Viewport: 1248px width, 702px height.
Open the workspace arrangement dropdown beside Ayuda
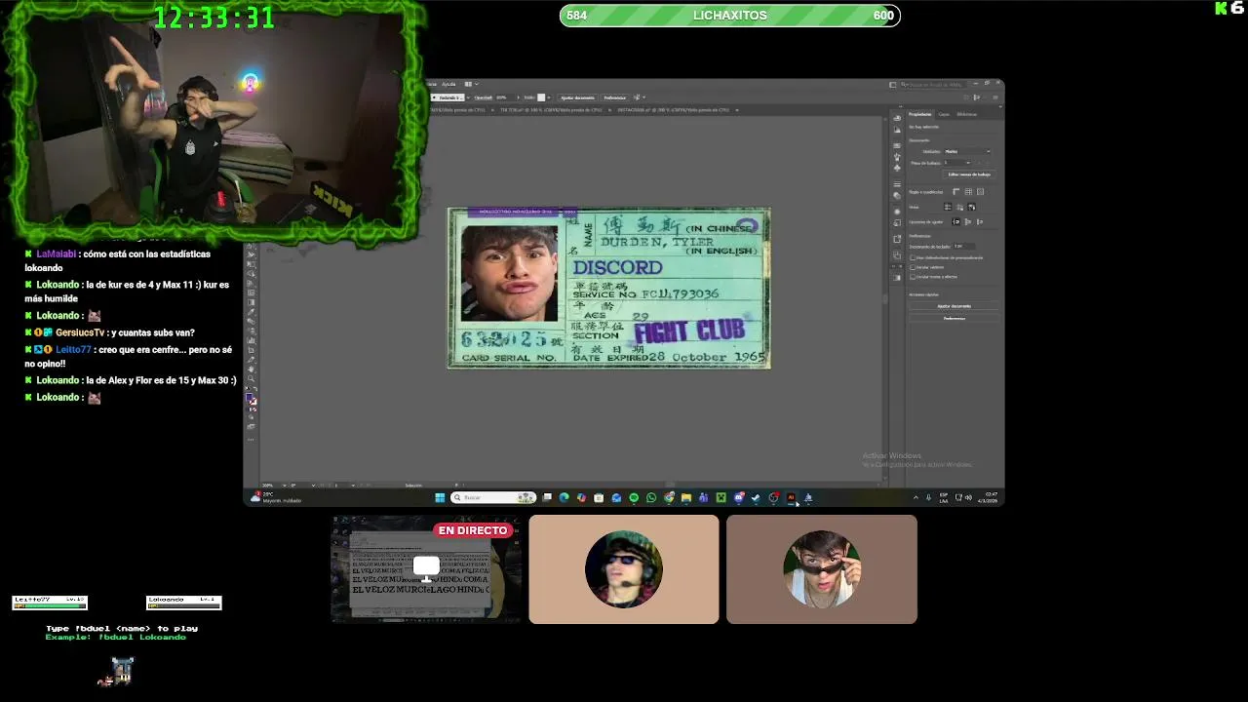click(x=472, y=84)
